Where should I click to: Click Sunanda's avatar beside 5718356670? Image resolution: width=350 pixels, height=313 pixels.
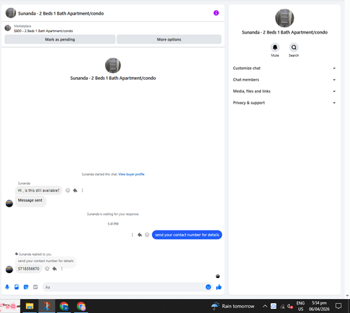click(x=9, y=270)
